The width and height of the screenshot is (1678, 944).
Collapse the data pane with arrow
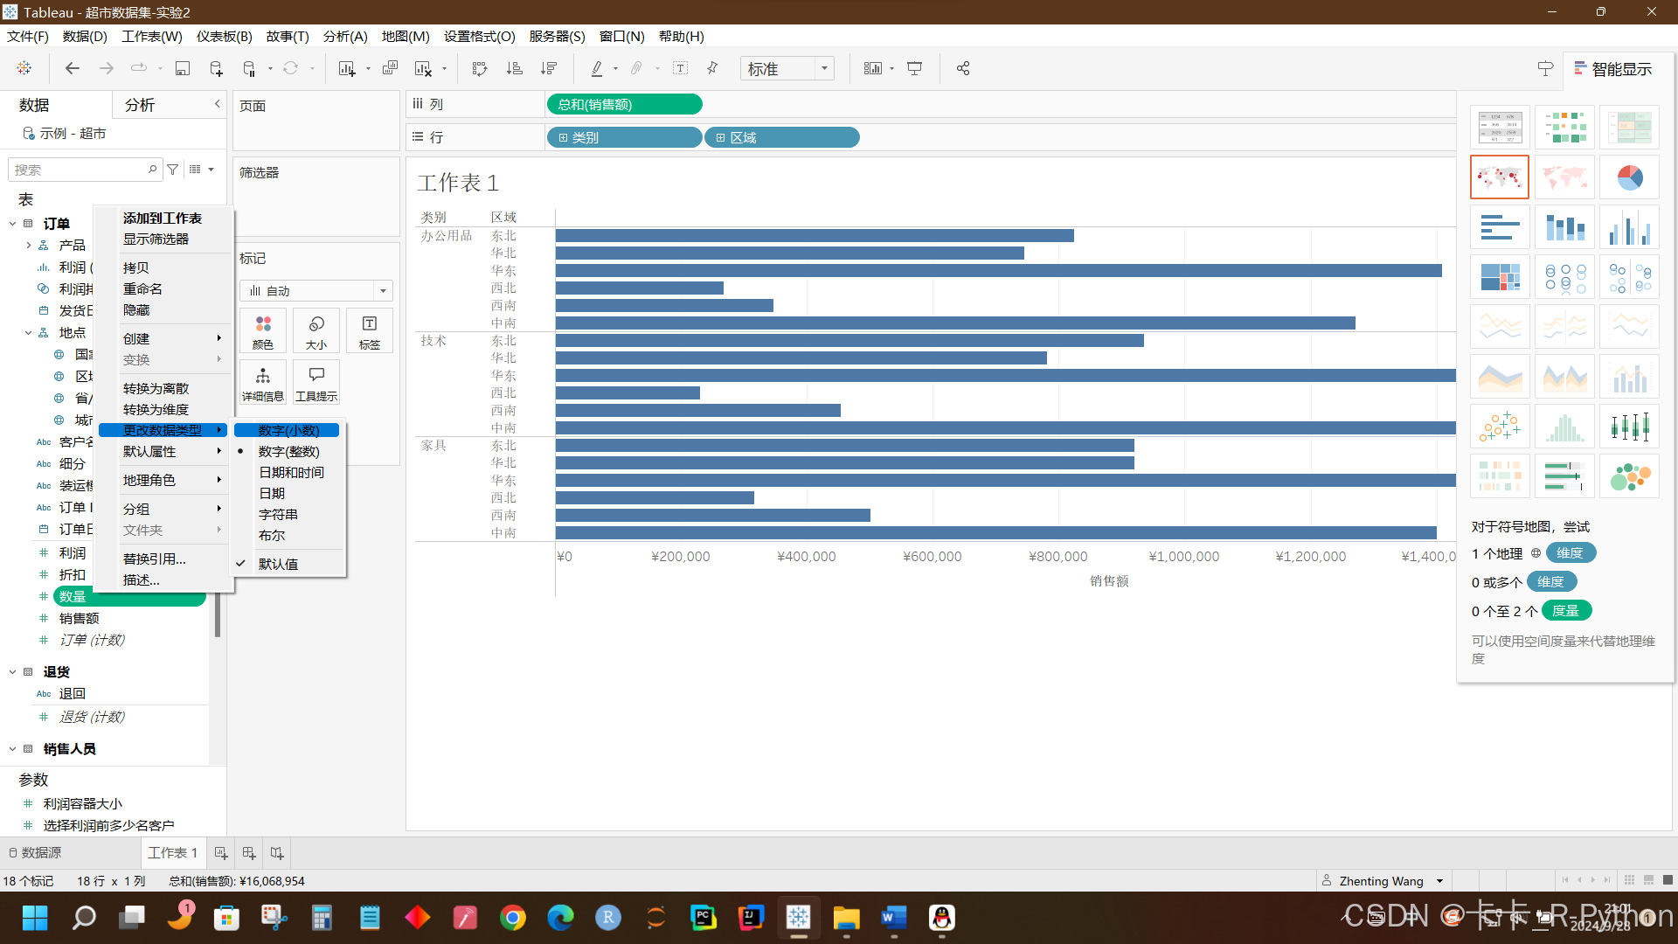[x=218, y=104]
